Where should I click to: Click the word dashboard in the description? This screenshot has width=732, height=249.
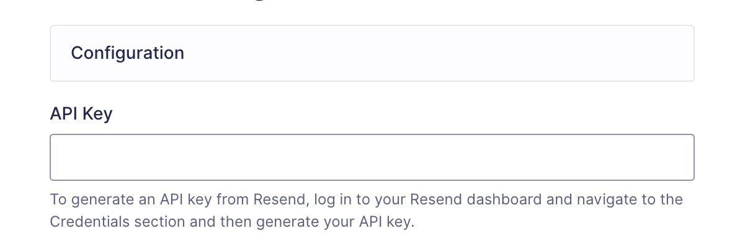[x=504, y=199]
